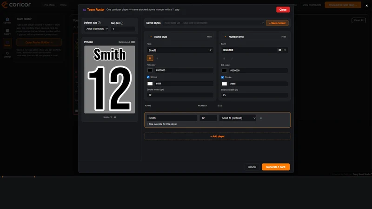Click the player number field containing 12
372x209 pixels.
pyautogui.click(x=208, y=118)
